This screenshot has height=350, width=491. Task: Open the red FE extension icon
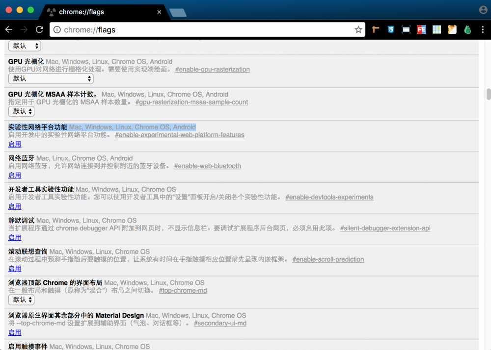click(421, 30)
